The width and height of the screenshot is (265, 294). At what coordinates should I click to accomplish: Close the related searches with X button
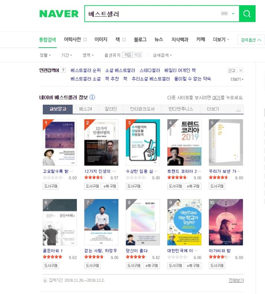click(x=240, y=70)
